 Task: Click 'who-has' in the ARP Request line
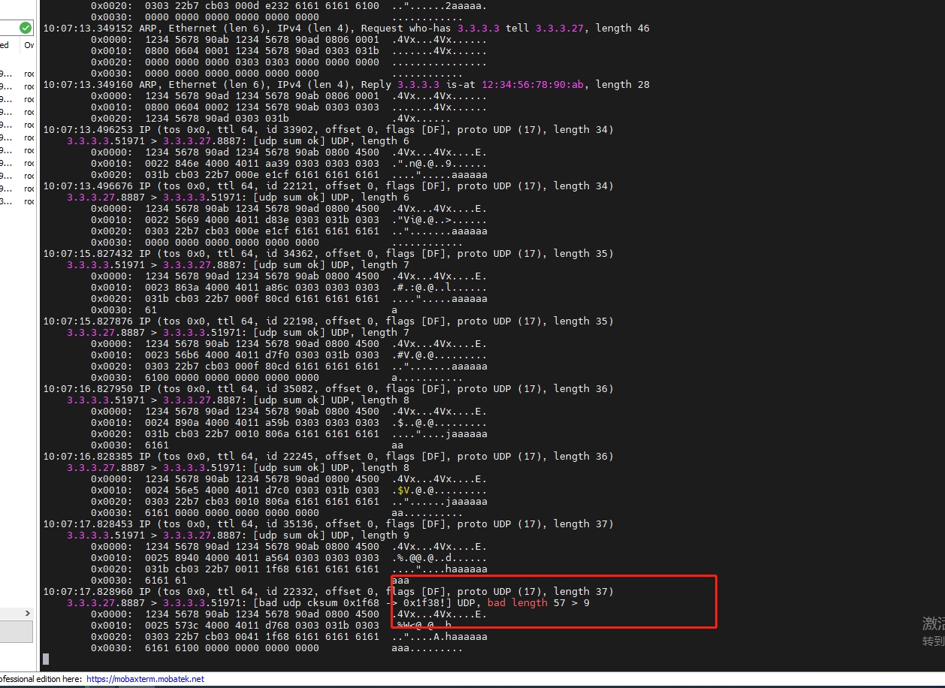click(x=430, y=28)
